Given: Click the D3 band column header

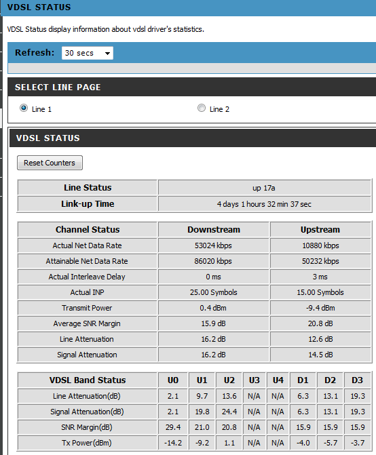Looking at the screenshot, I should 358,380.
